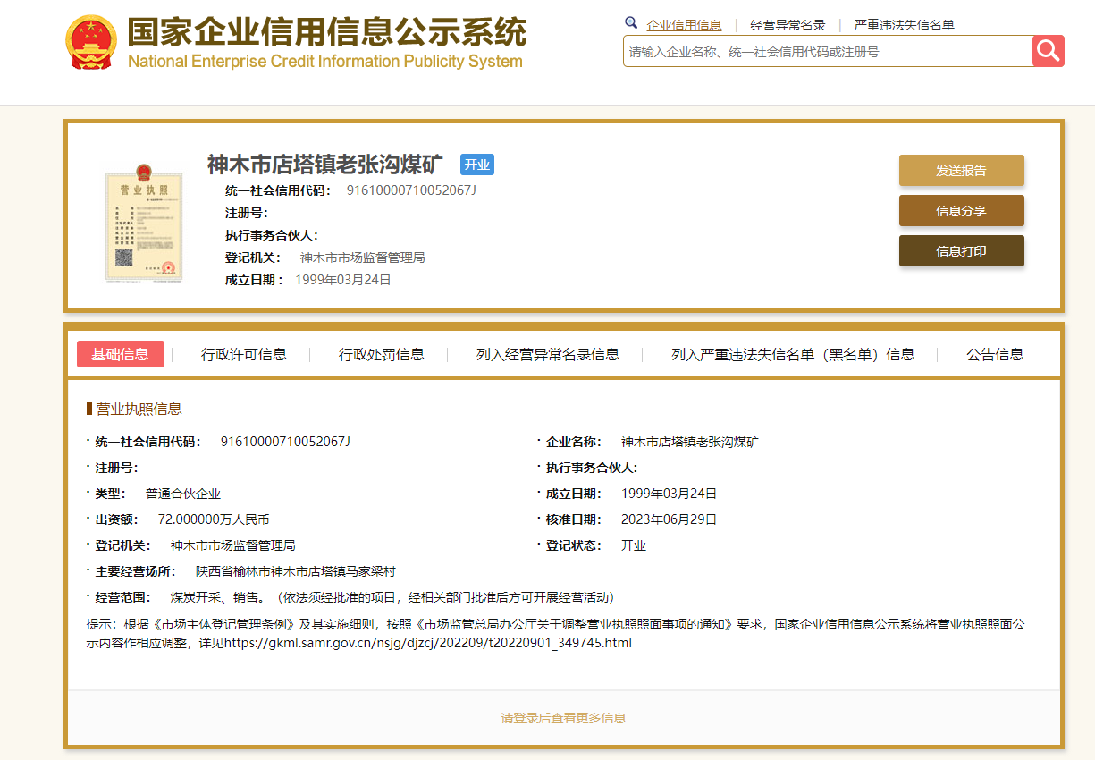Select the 严重违法失信名单 search category
The width and height of the screenshot is (1095, 760).
[x=904, y=25]
